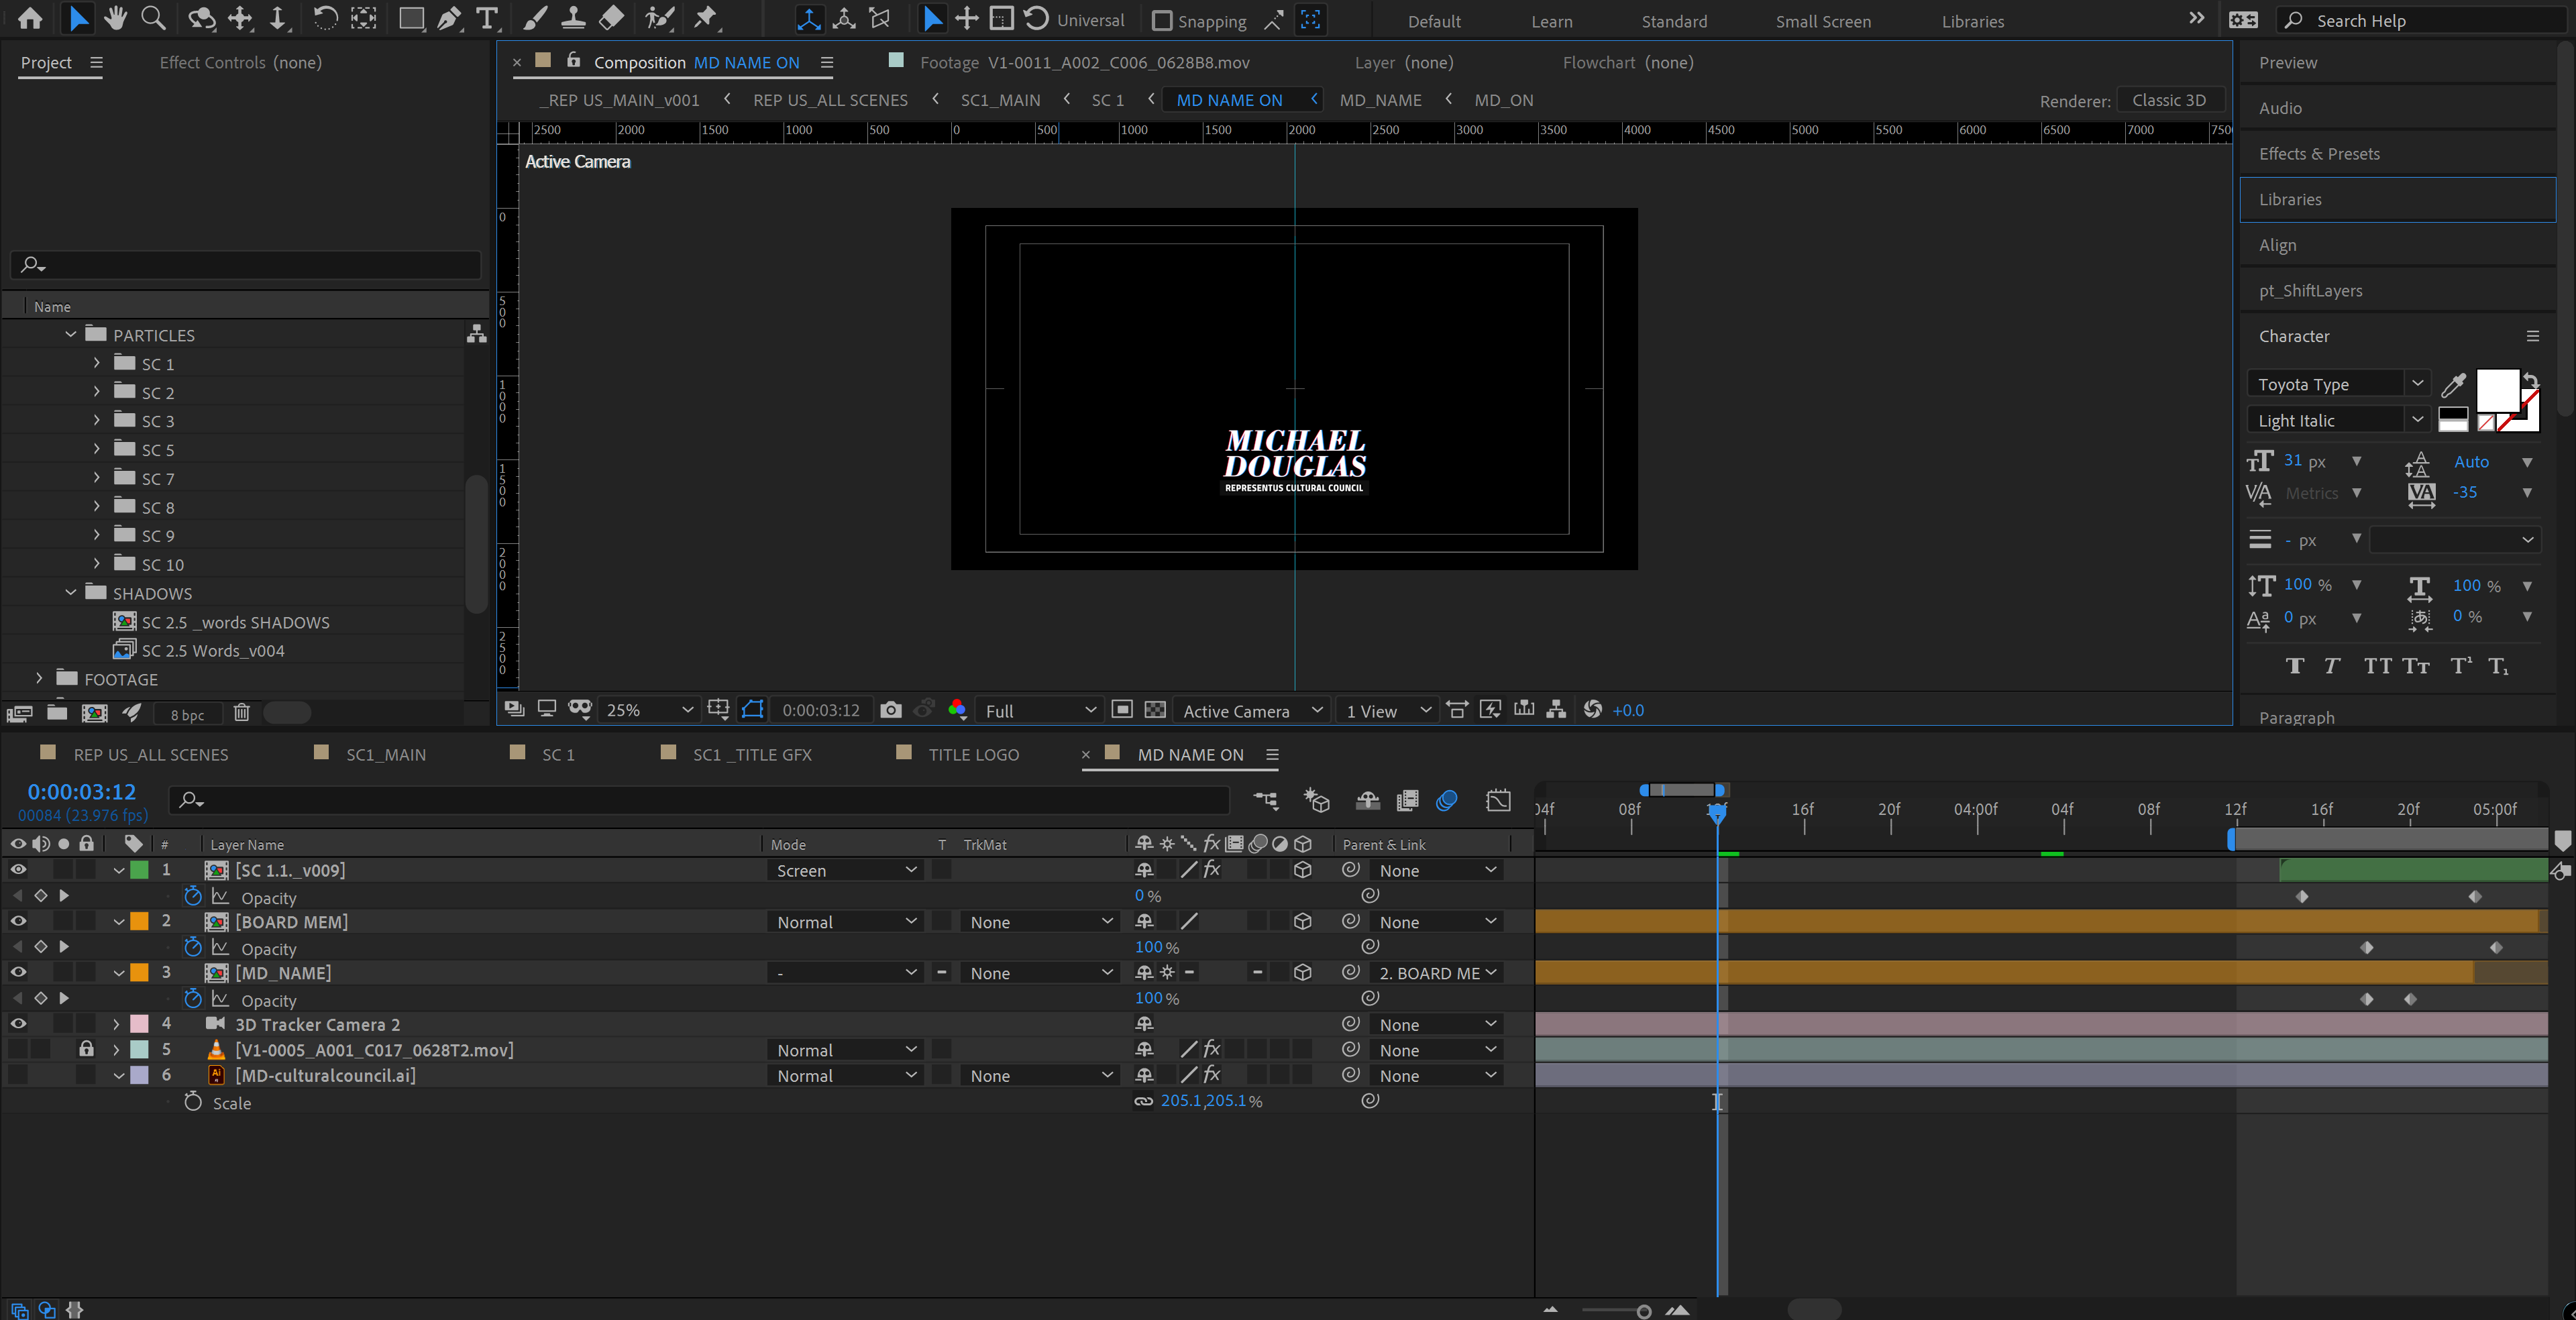Select the Eraser tool
The height and width of the screenshot is (1320, 2576).
coord(611,18)
